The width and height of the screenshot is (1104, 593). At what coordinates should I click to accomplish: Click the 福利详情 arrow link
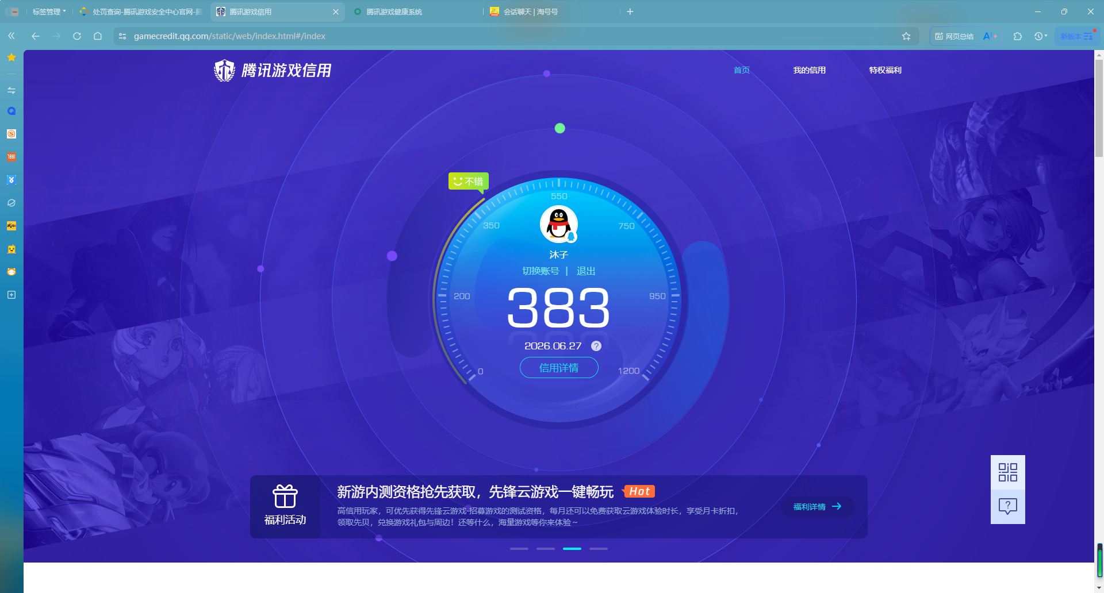[818, 506]
